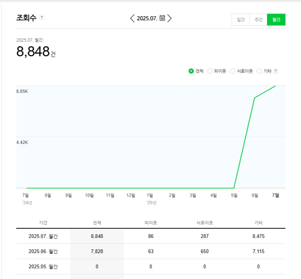The height and width of the screenshot is (279, 301).
Task: Click the 7월 '24년 axis label
Action: point(27,199)
